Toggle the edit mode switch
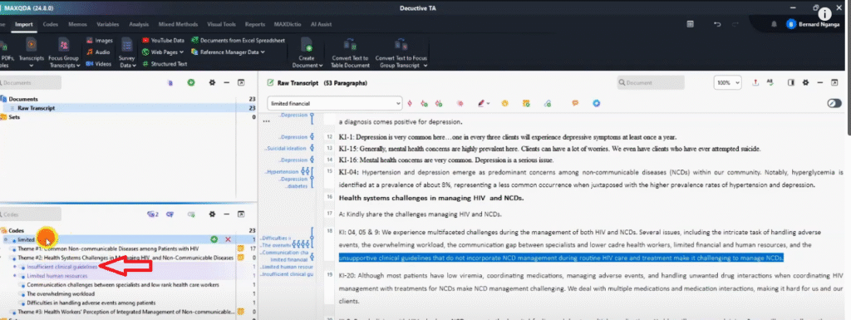 click(x=834, y=103)
